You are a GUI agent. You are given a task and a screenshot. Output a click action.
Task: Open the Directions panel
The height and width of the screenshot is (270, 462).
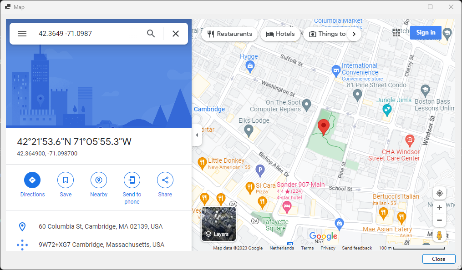32,180
